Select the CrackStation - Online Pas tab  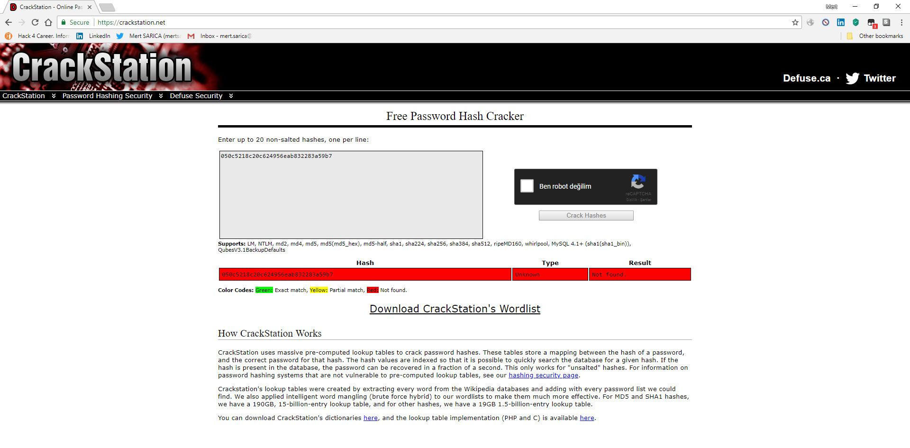(50, 7)
